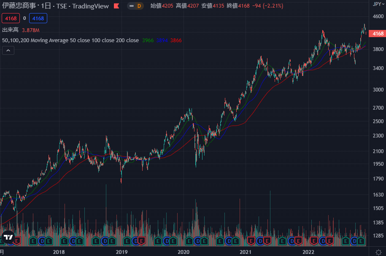Click the 3000 price scale label
Image resolution: width=386 pixels, height=256 pixels.
(378, 89)
